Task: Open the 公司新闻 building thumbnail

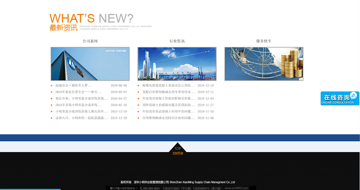Action: pos(90,64)
